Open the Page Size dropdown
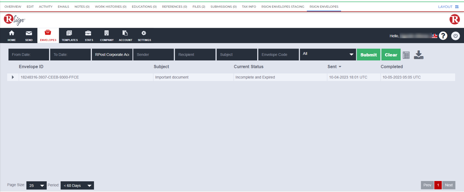Image resolution: width=464 pixels, height=192 pixels. (36, 185)
